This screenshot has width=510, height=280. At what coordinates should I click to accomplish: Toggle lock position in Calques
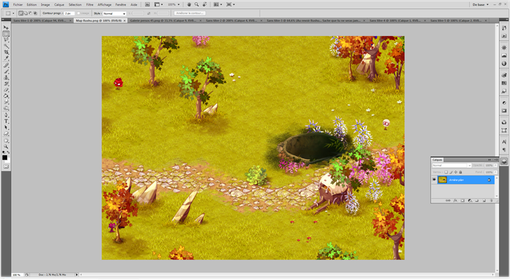click(455, 172)
